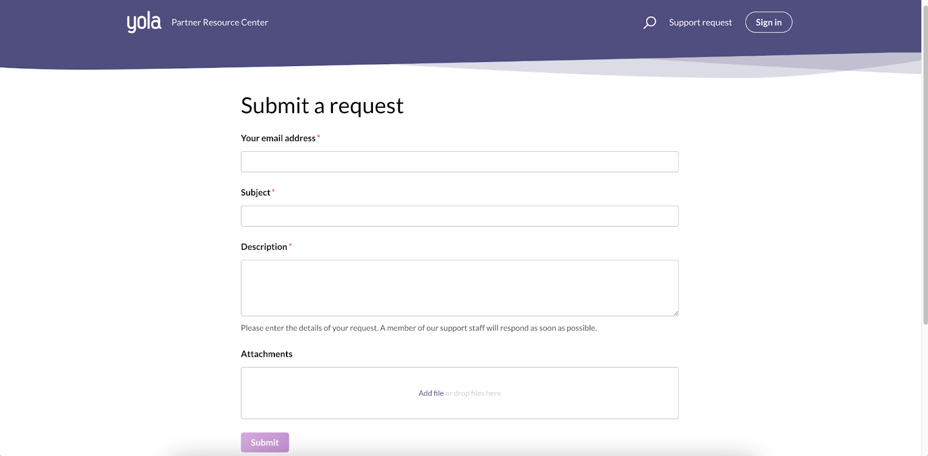
Task: Open the Partner Resource Center home link
Action: tap(220, 23)
